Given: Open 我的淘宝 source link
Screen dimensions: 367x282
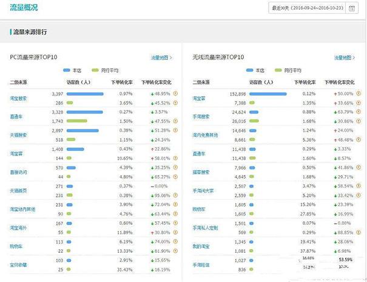Looking at the screenshot, I should [201, 246].
